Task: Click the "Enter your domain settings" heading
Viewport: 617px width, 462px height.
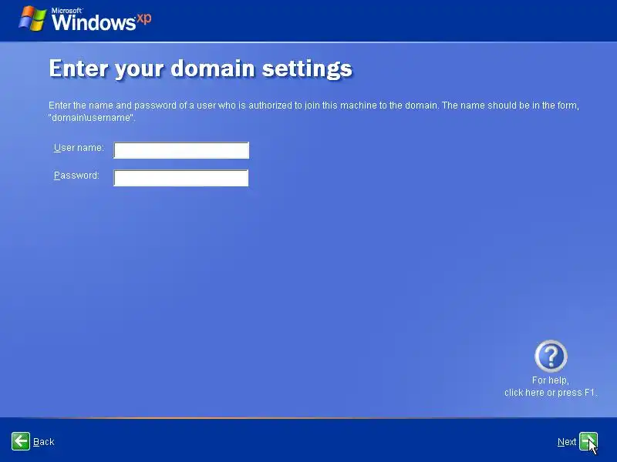Action: (x=201, y=69)
